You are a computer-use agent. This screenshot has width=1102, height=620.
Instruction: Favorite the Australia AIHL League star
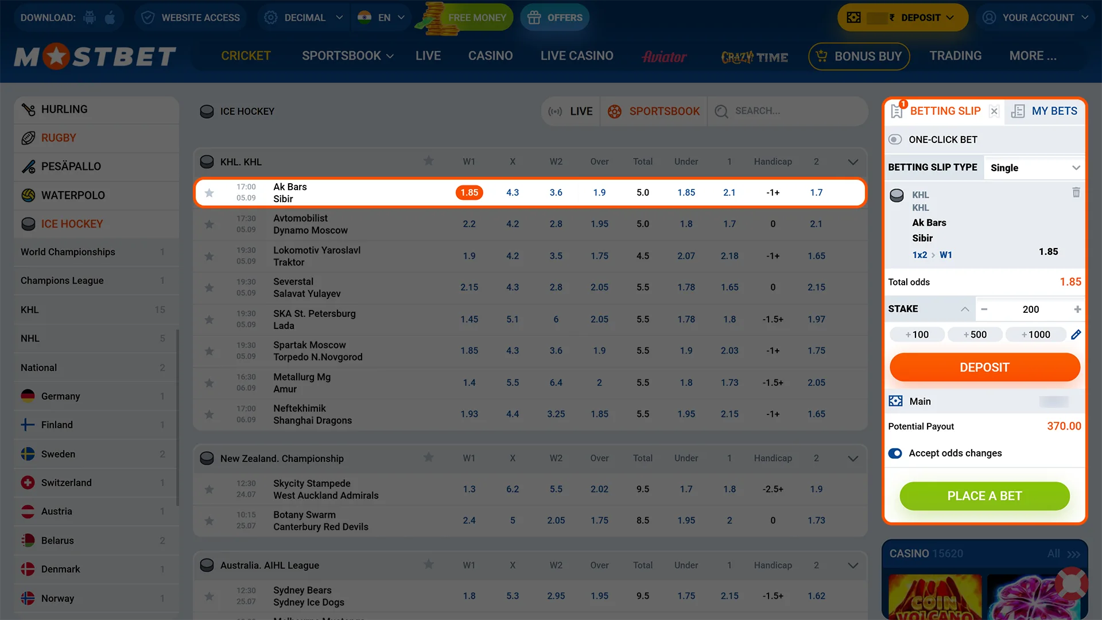click(x=428, y=564)
